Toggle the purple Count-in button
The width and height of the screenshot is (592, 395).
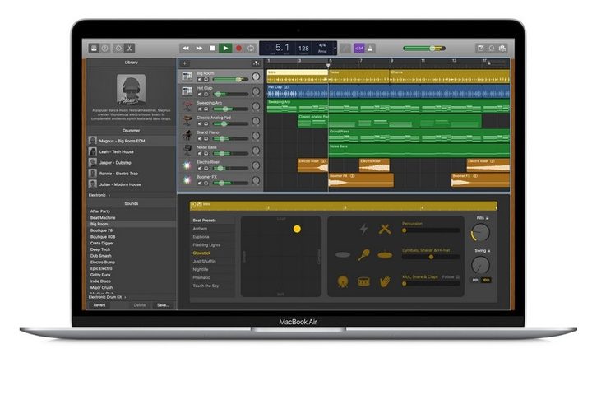point(359,49)
